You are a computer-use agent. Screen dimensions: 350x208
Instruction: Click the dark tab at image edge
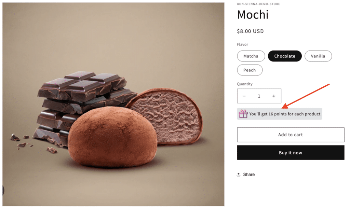click(x=3, y=190)
